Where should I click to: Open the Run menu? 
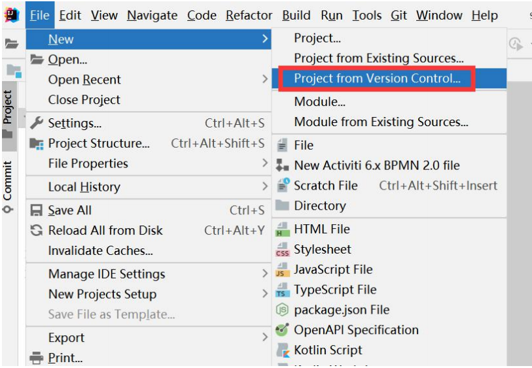tap(332, 15)
